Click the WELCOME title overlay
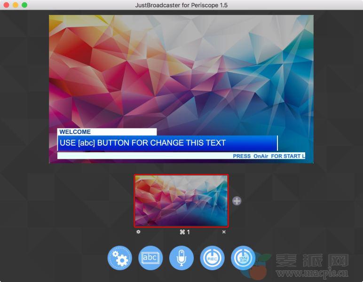 (107, 132)
